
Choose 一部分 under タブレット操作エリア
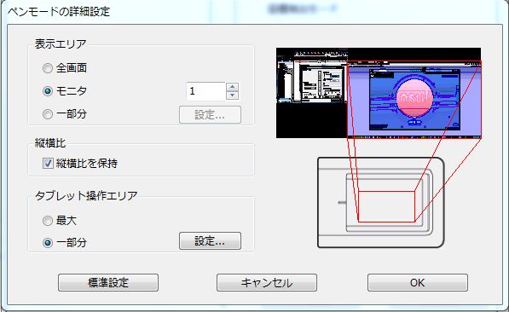(x=48, y=242)
